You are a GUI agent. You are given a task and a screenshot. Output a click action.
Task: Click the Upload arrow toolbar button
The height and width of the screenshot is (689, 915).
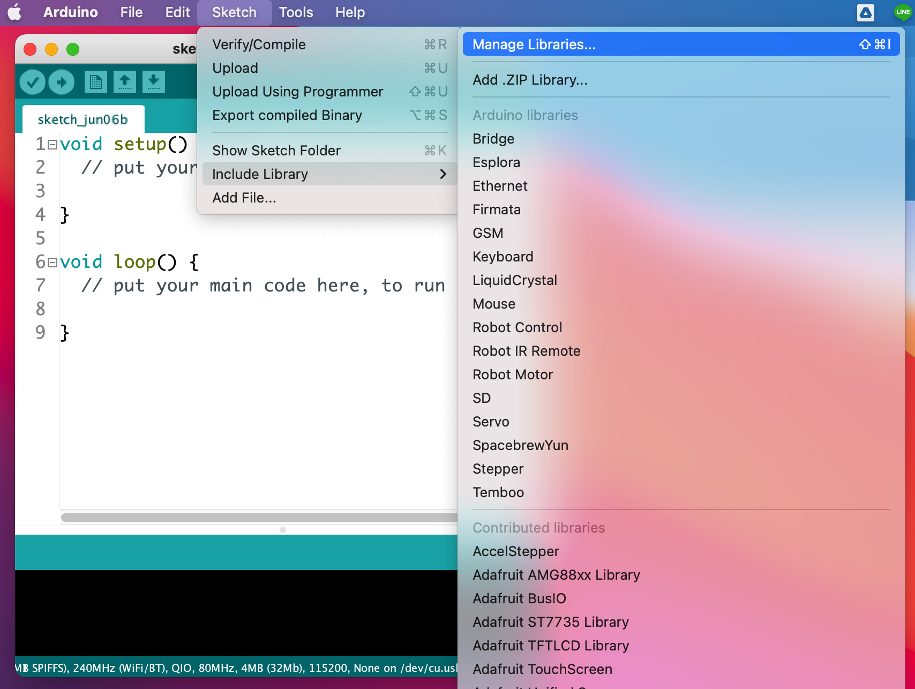[x=62, y=82]
